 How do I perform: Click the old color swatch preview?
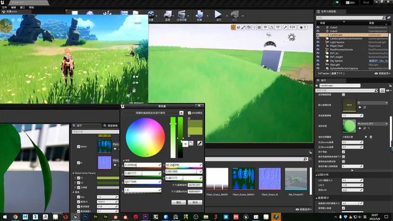tap(195, 123)
